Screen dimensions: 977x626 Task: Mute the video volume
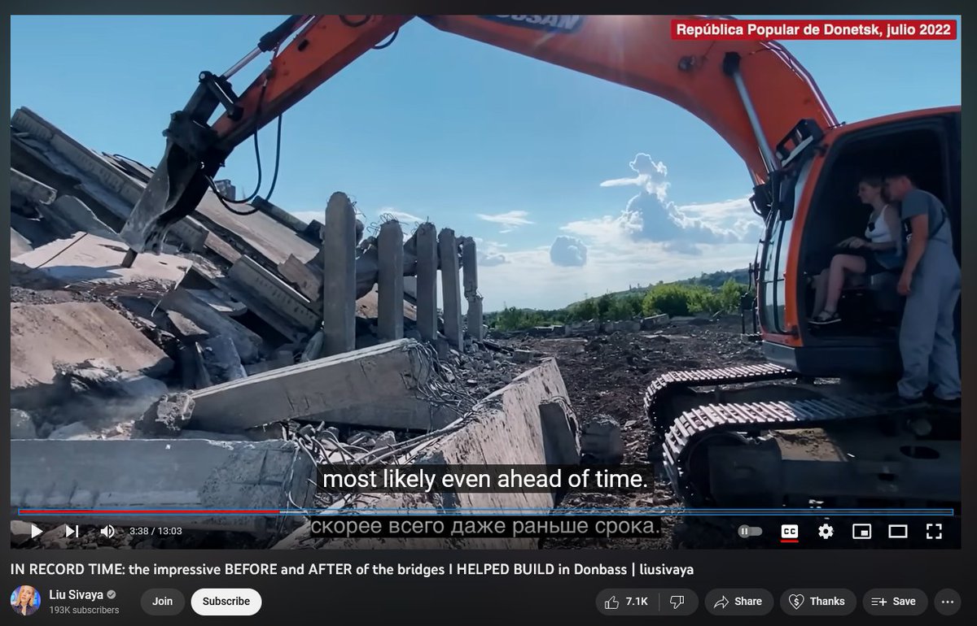107,531
